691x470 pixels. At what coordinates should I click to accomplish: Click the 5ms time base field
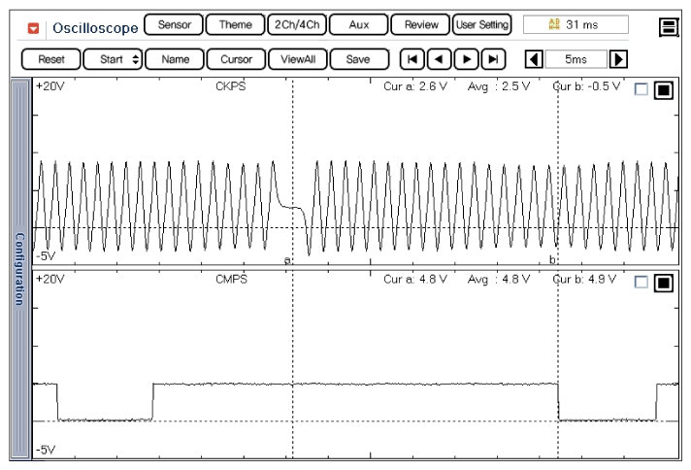coord(576,59)
